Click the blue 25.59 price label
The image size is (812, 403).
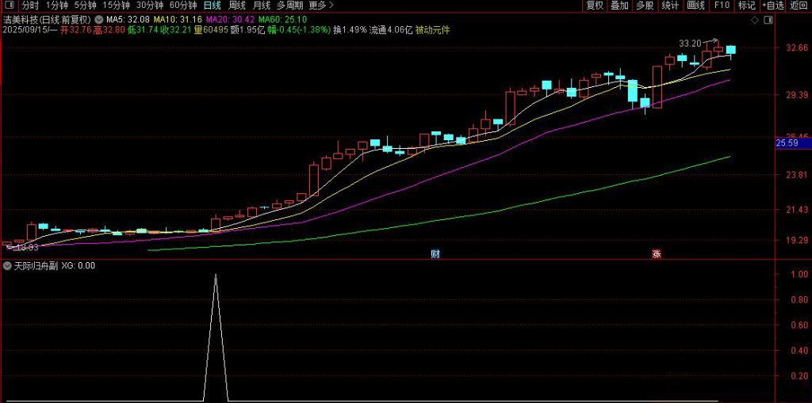(x=787, y=143)
